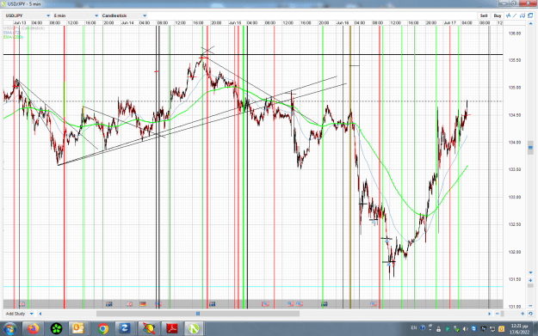Click the scroll chart right arrow
The width and height of the screenshot is (538, 336).
pos(490,314)
